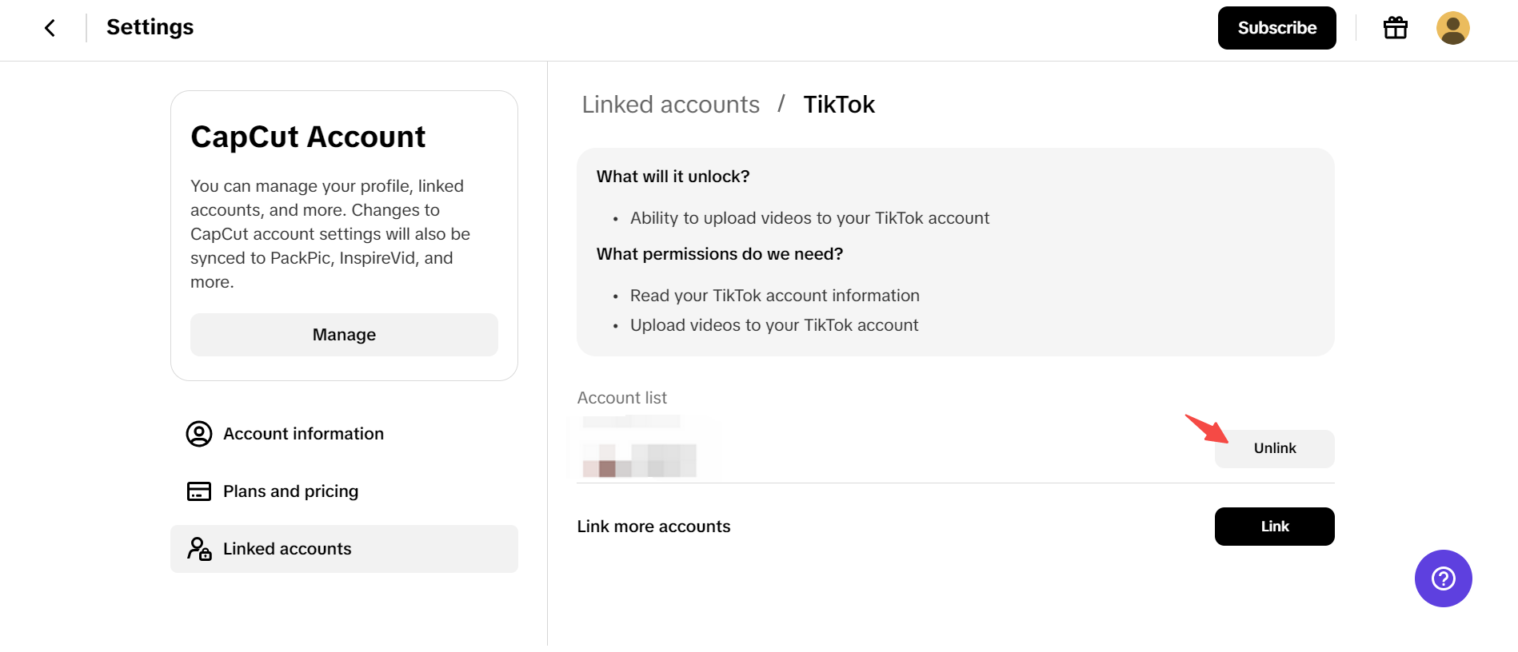
Task: Click the Account information person icon
Action: [199, 434]
